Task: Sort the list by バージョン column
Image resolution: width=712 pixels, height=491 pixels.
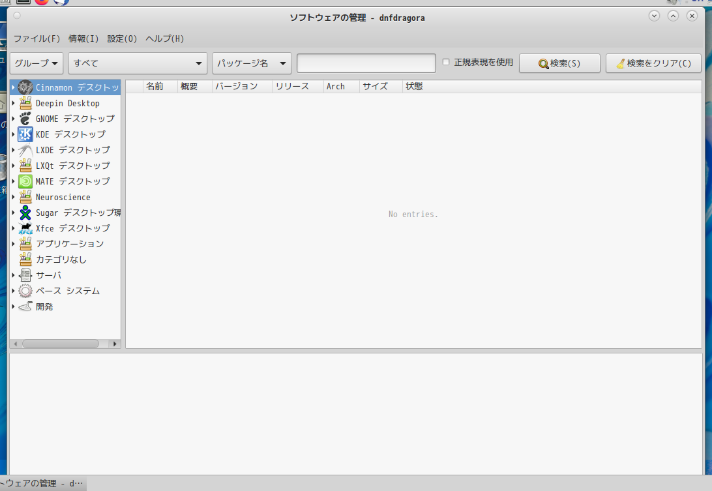Action: (x=242, y=86)
